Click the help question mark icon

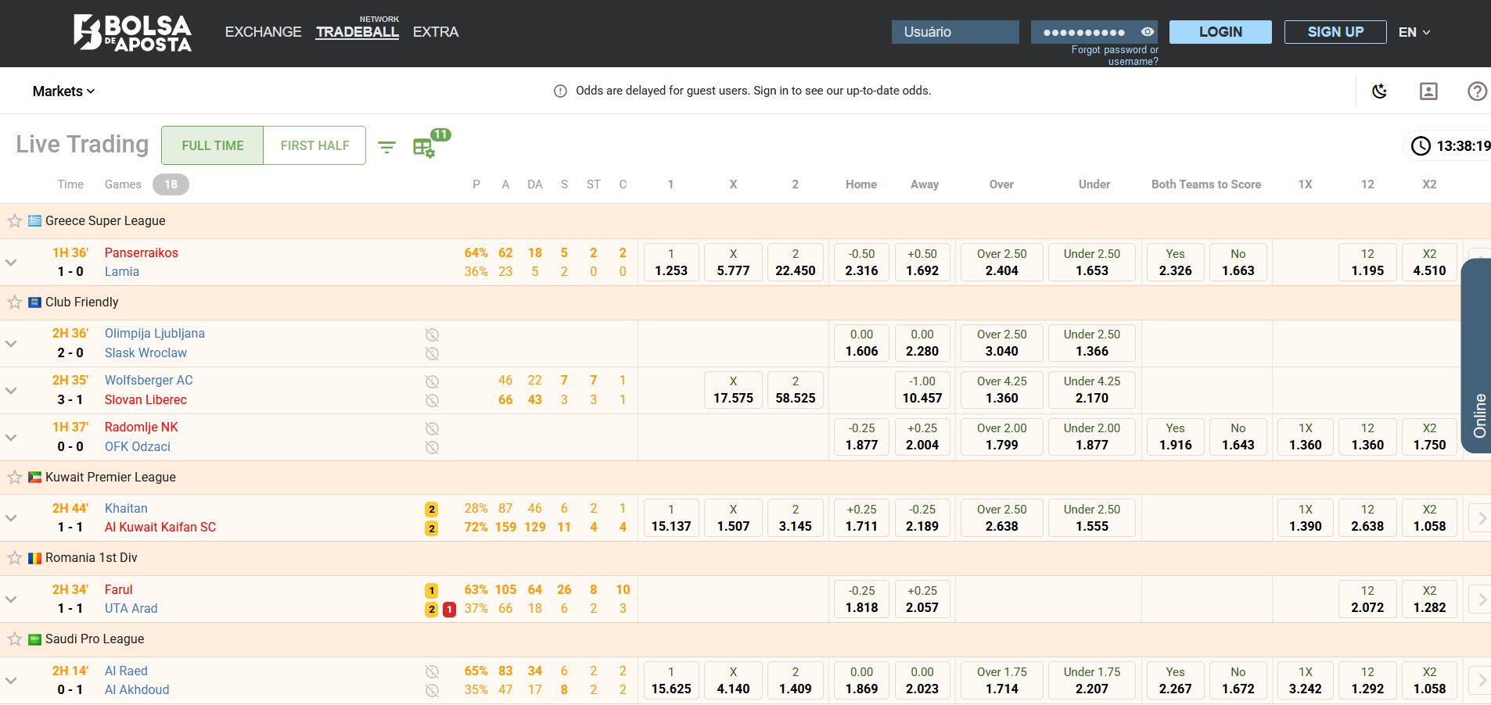click(1476, 91)
